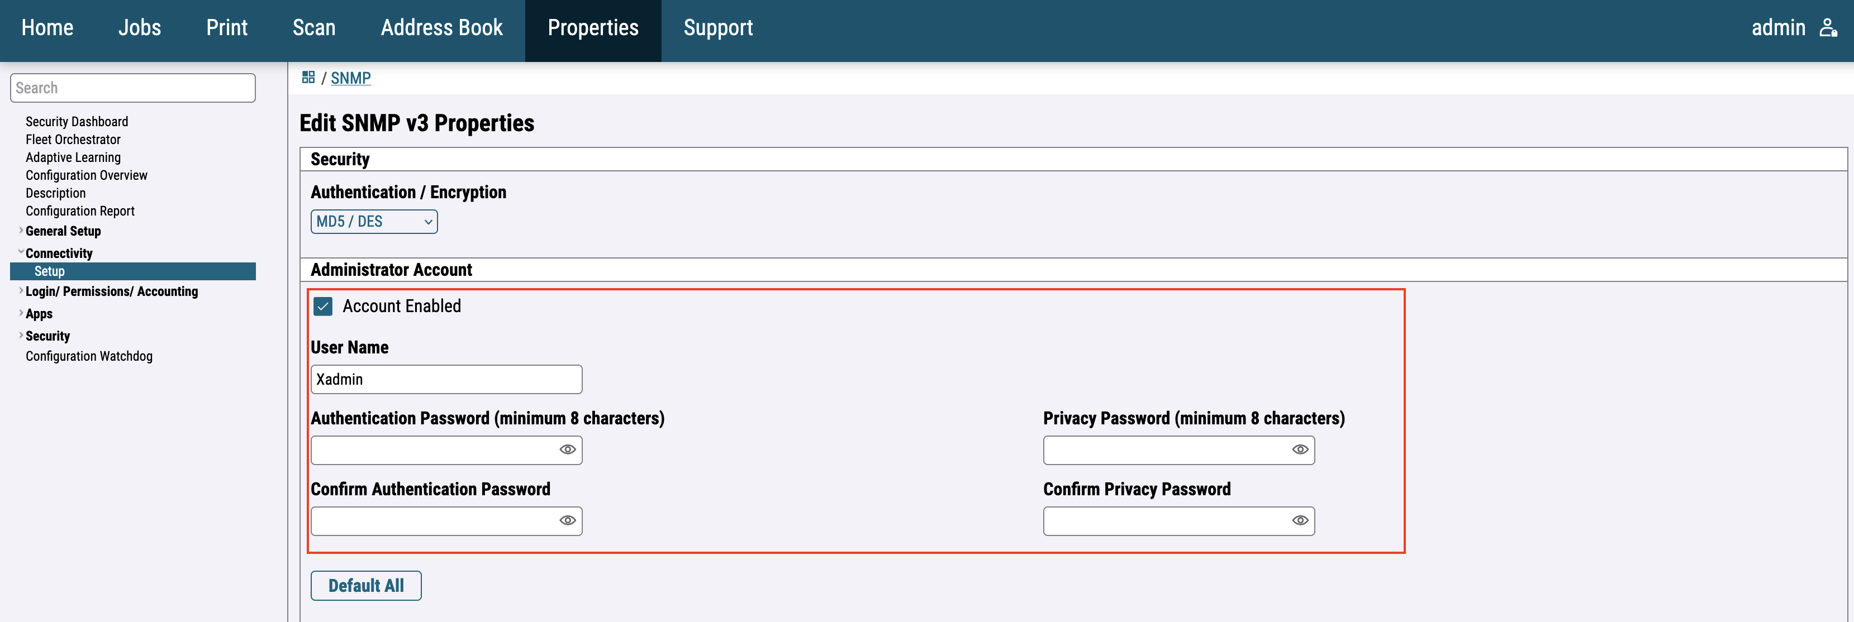Open the Scan tab
Viewport: 1854px width, 622px height.
point(314,28)
